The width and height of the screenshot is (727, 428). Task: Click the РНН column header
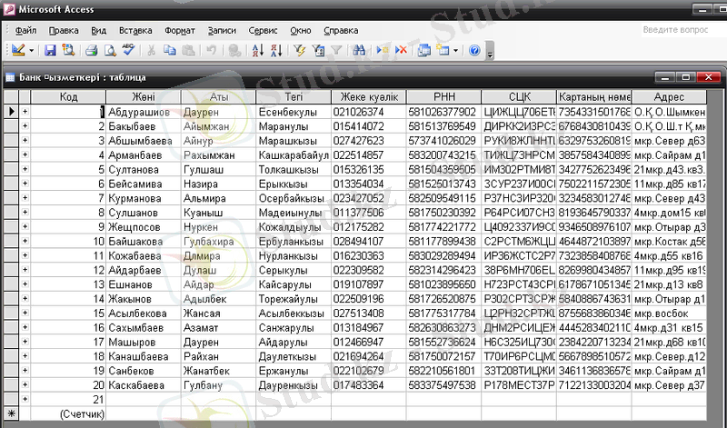point(443,96)
